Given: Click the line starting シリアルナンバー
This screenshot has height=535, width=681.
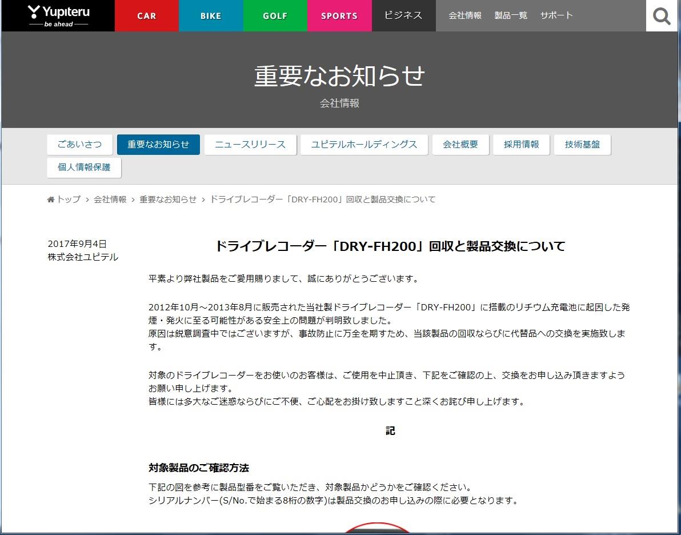Looking at the screenshot, I should point(334,501).
